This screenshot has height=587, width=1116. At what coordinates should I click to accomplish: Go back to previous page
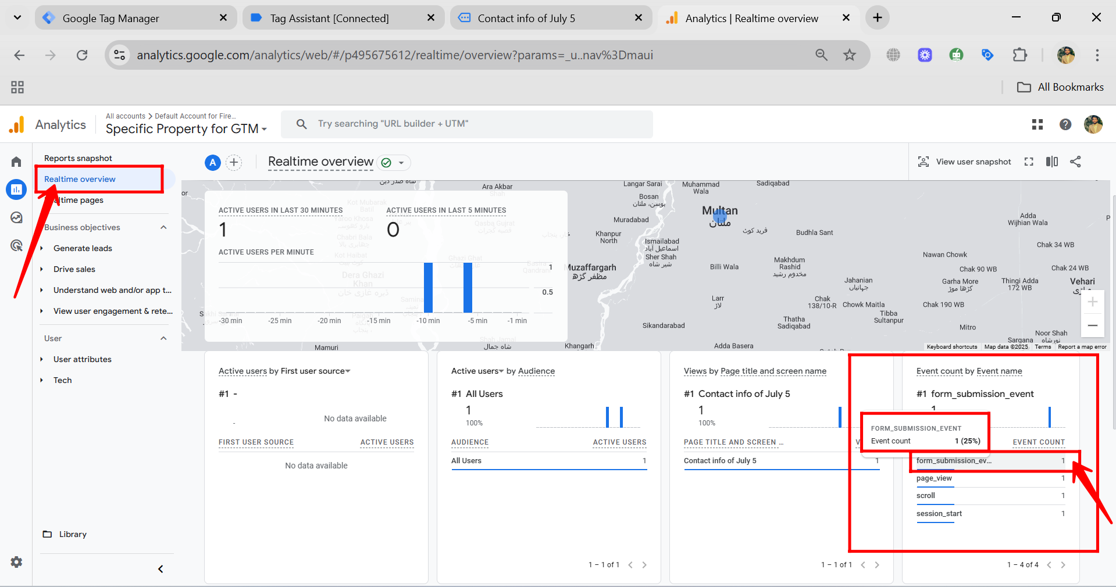pos(19,55)
